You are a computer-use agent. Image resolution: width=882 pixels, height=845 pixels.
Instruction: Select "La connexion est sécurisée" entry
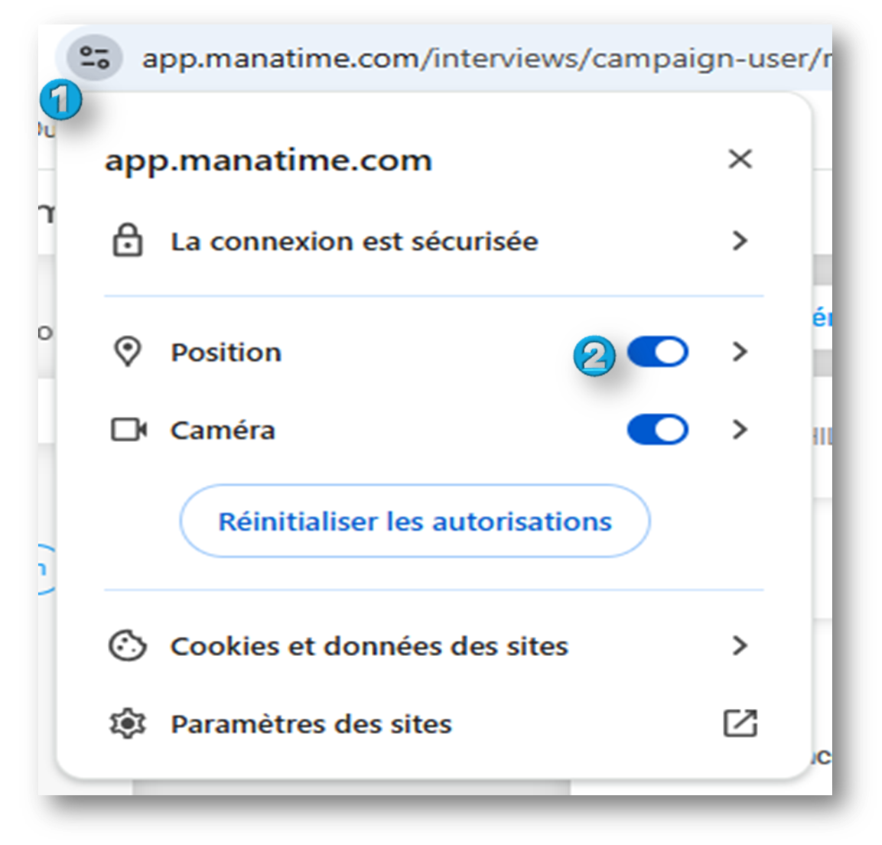tap(354, 242)
